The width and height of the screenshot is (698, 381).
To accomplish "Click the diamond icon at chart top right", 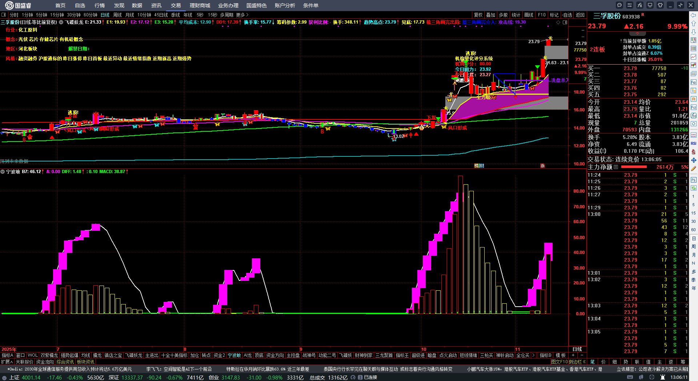I will coord(558,22).
